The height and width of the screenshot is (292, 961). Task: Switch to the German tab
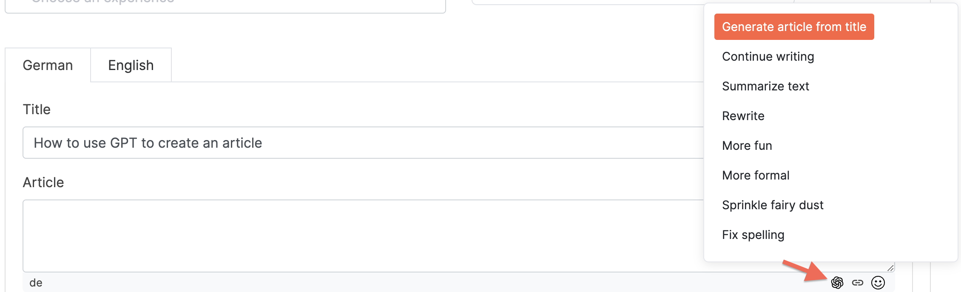(x=48, y=65)
